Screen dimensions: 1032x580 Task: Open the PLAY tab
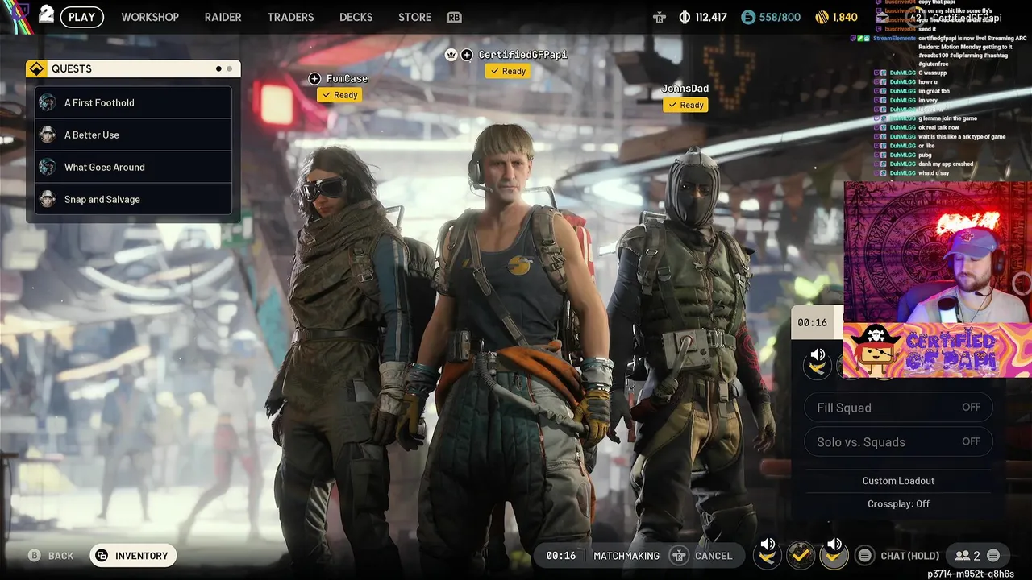(x=81, y=17)
